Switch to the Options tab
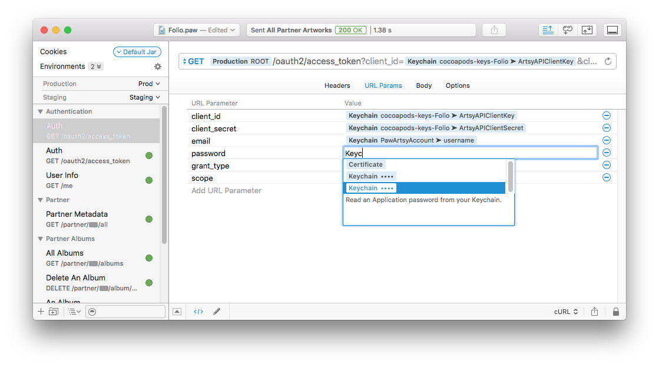This screenshot has height=367, width=659. pyautogui.click(x=458, y=85)
